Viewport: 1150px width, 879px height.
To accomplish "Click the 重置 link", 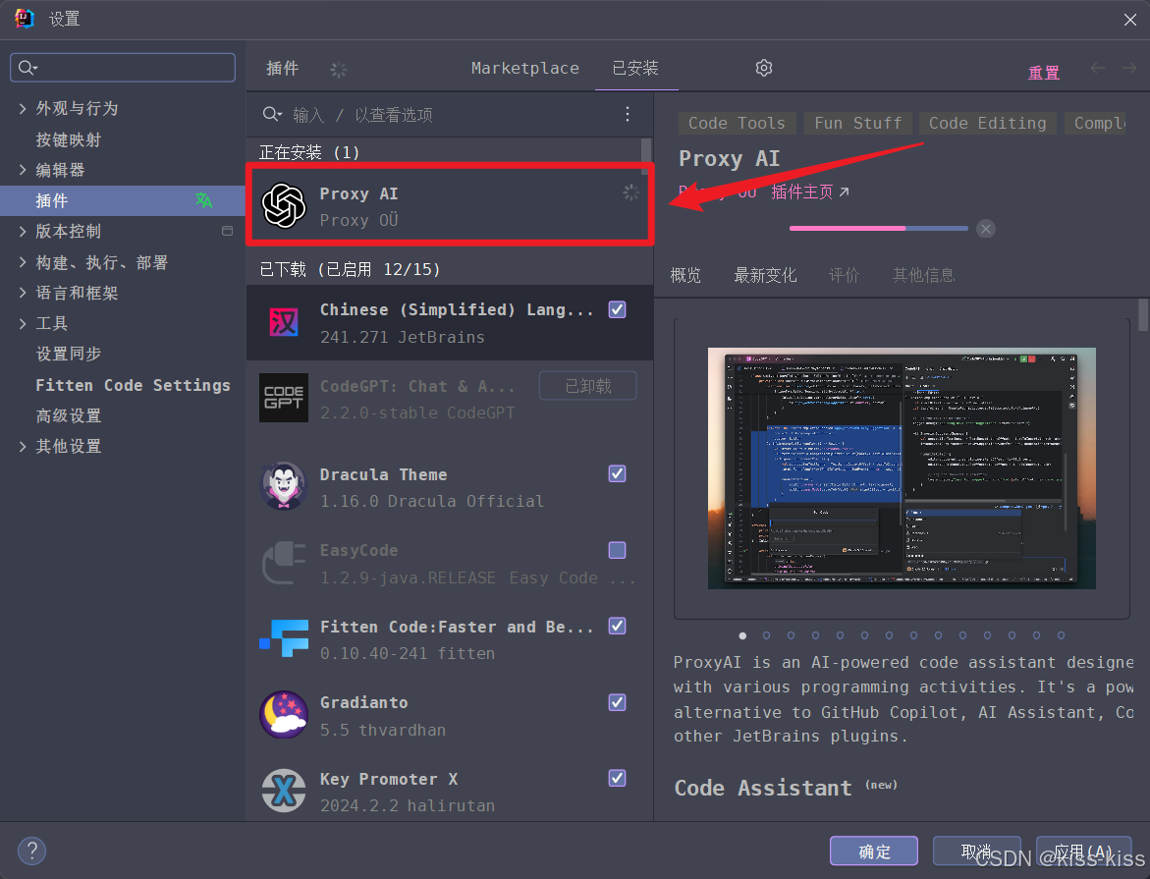I will coord(1044,73).
